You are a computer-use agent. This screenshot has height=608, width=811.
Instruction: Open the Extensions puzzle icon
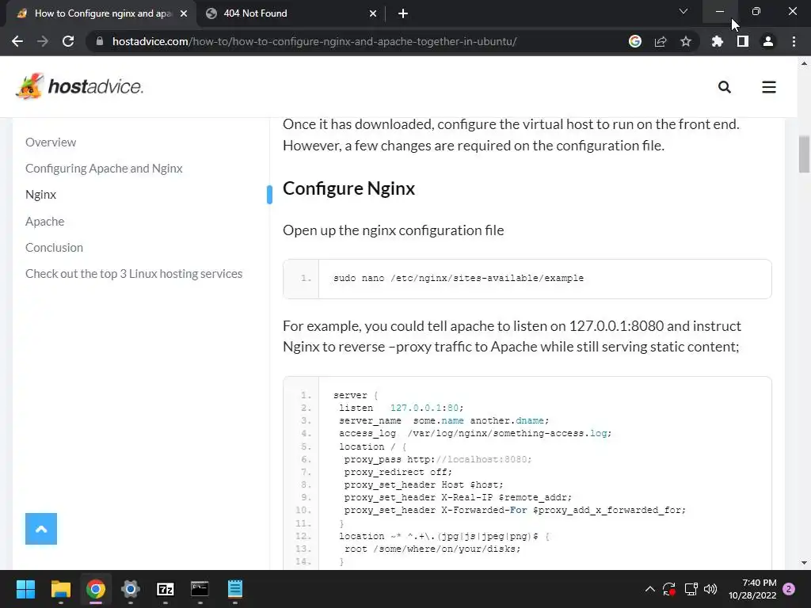(718, 41)
